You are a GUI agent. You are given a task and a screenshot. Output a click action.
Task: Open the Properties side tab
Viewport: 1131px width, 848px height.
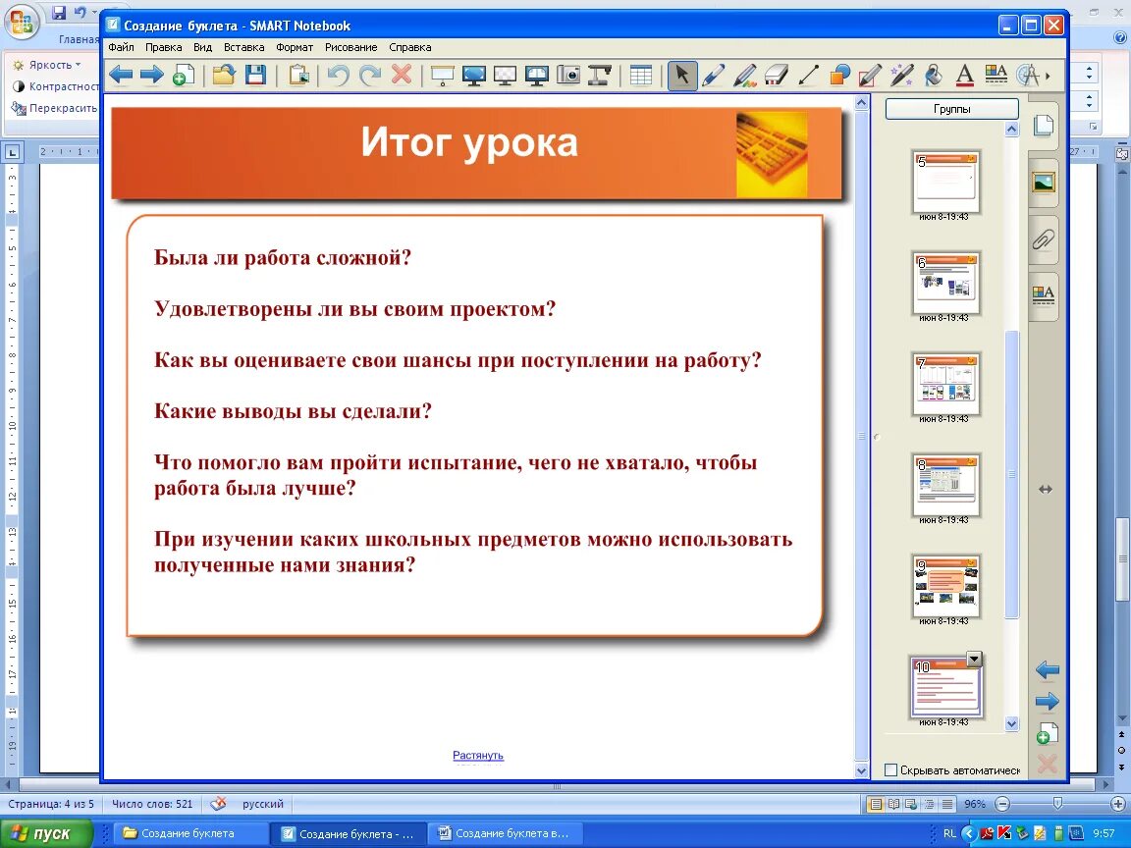[x=1044, y=294]
